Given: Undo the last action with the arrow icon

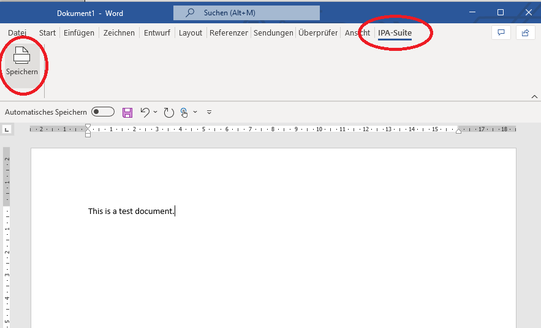Looking at the screenshot, I should point(145,112).
